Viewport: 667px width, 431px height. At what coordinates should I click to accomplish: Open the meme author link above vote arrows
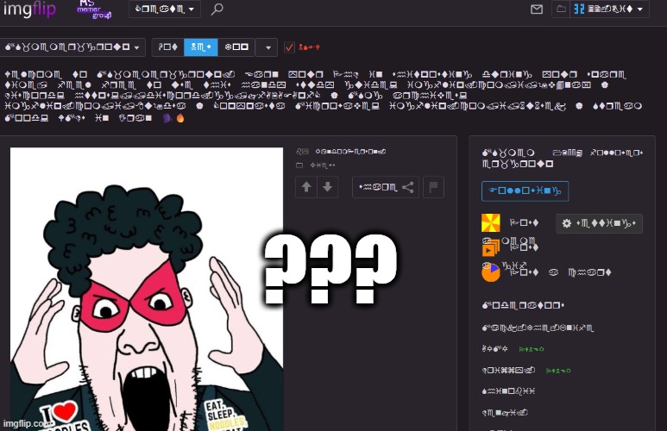[x=350, y=152]
